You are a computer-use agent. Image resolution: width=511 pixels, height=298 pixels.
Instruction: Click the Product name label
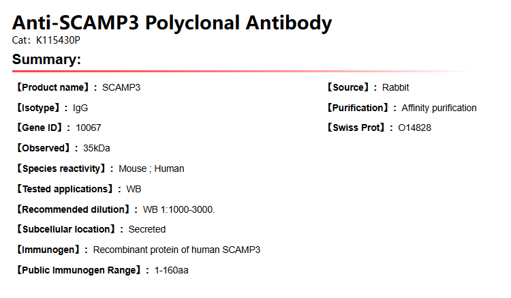[52, 87]
